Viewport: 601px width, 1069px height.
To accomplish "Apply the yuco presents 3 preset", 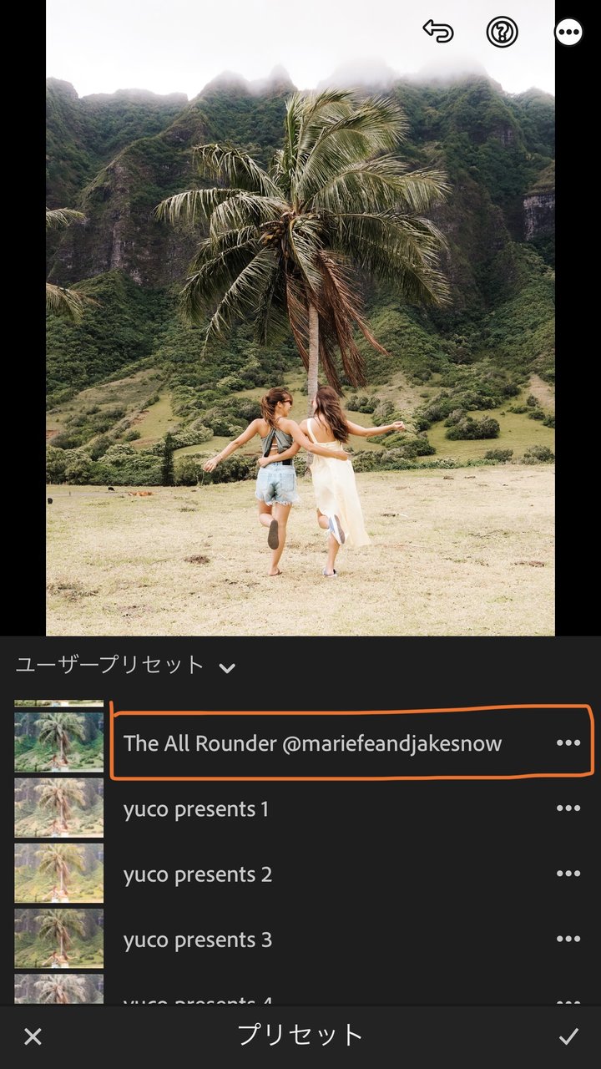I will tap(198, 940).
